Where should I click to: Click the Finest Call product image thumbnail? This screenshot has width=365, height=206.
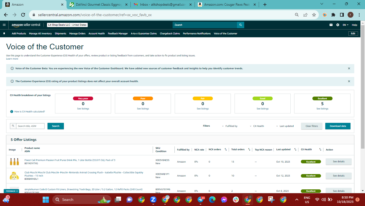tap(14, 161)
